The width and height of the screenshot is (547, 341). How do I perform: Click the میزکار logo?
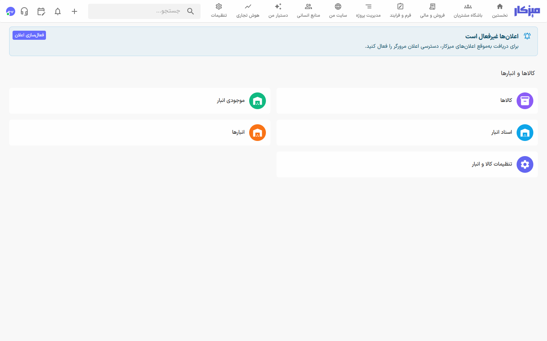pos(527,11)
